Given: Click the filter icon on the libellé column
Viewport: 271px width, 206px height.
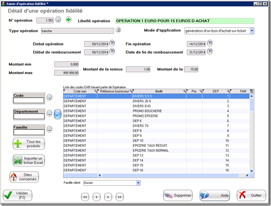Looking at the screenshot, I should (x=185, y=91).
